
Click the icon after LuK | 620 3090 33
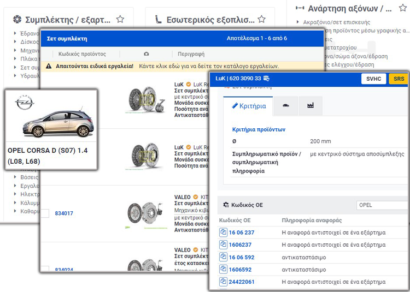click(x=266, y=78)
